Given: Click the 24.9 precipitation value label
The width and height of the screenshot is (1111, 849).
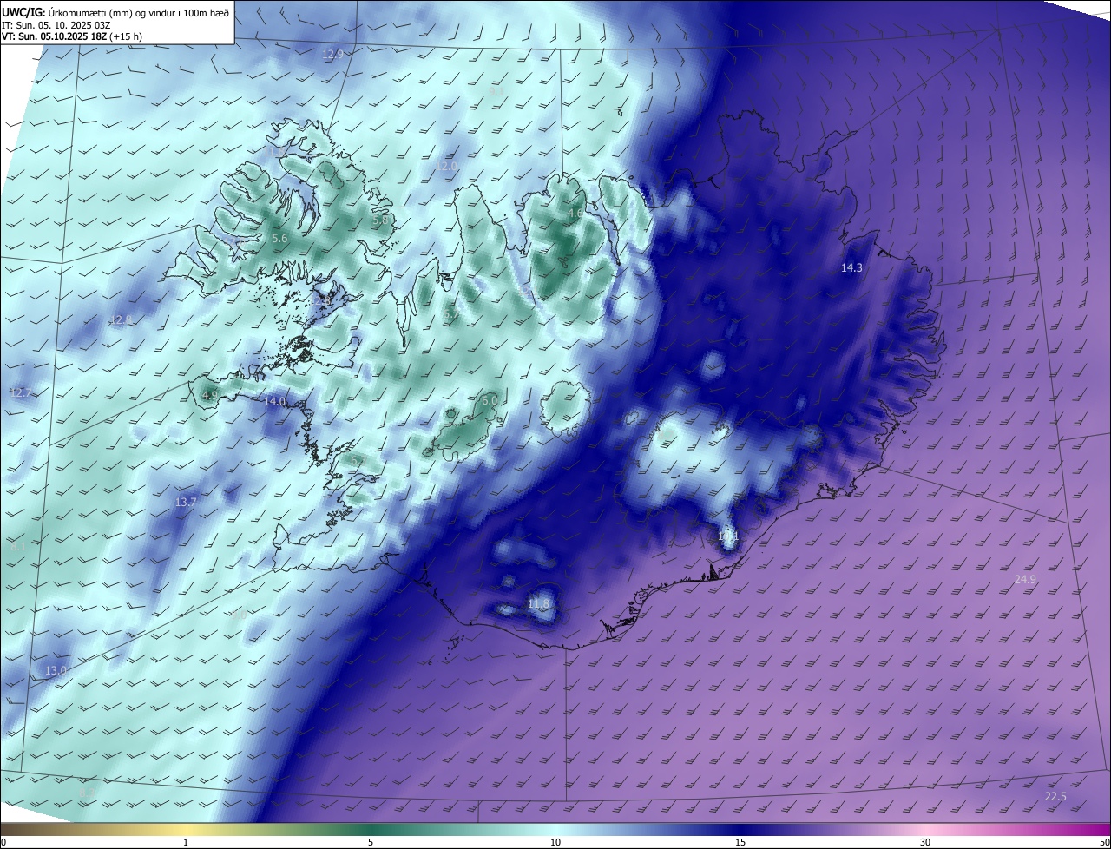Looking at the screenshot, I should [x=1025, y=579].
